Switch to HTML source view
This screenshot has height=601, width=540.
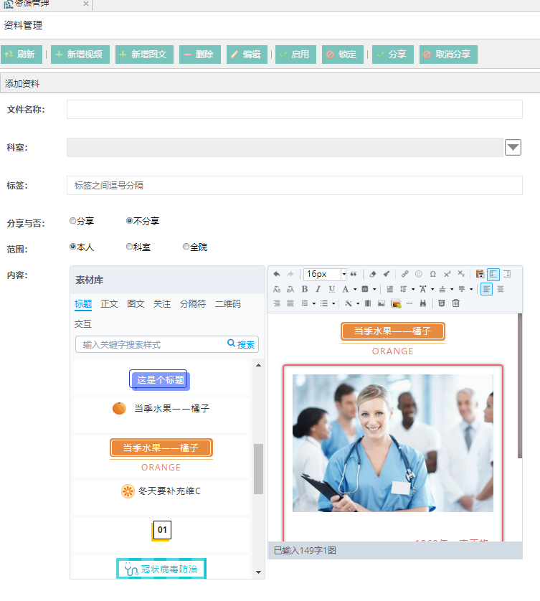(x=442, y=303)
